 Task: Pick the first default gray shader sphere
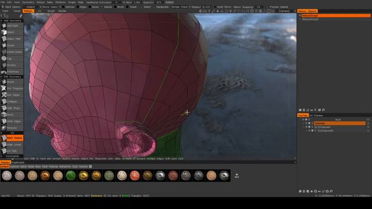pyautogui.click(x=6, y=175)
